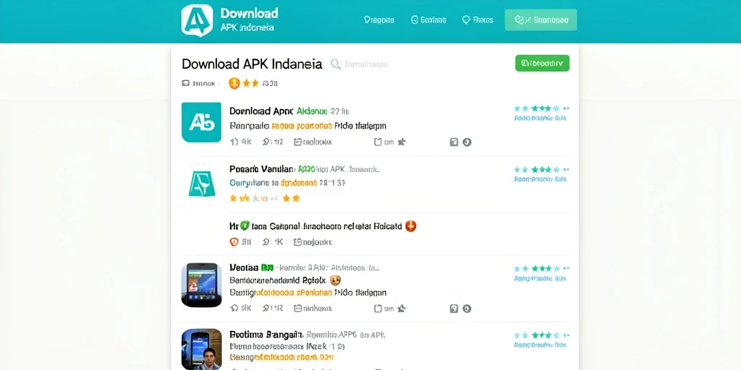Click the green button beside the page title
741x370 pixels.
tap(542, 64)
